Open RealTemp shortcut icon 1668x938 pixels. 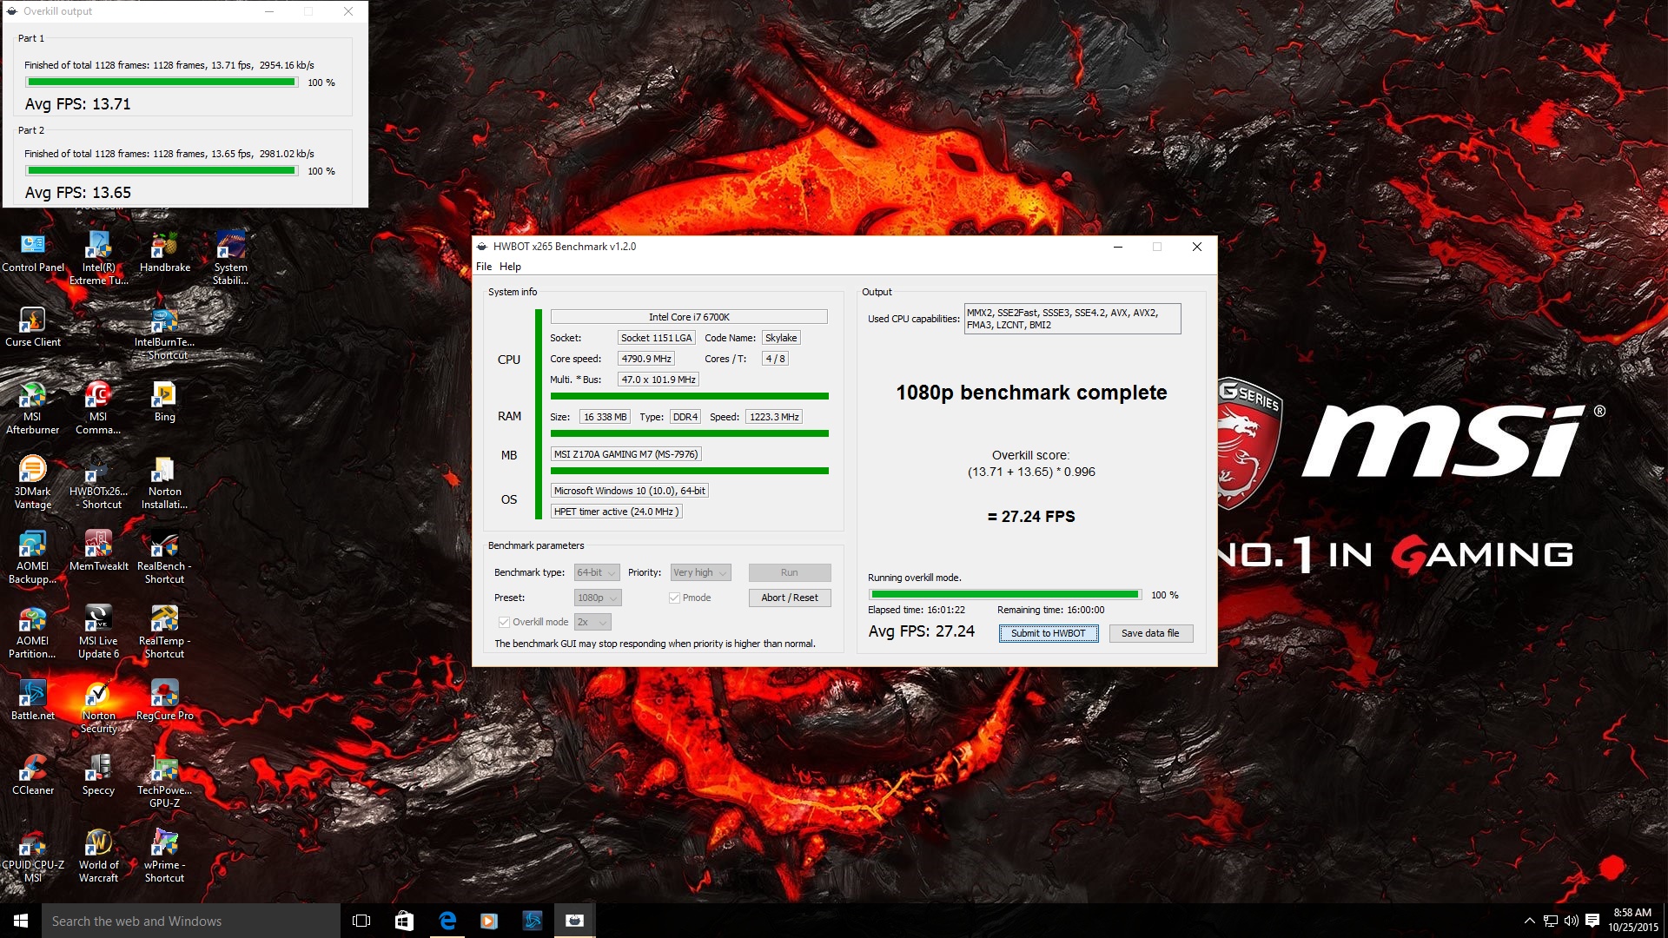(x=164, y=631)
